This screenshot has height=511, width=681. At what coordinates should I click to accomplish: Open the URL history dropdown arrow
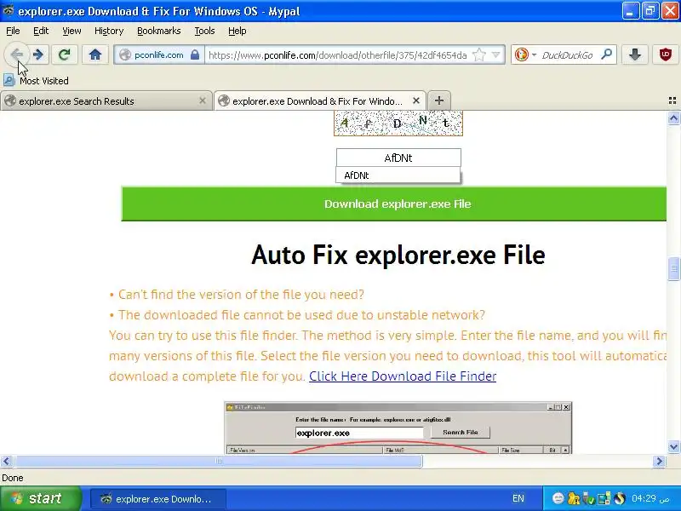pyautogui.click(x=495, y=55)
